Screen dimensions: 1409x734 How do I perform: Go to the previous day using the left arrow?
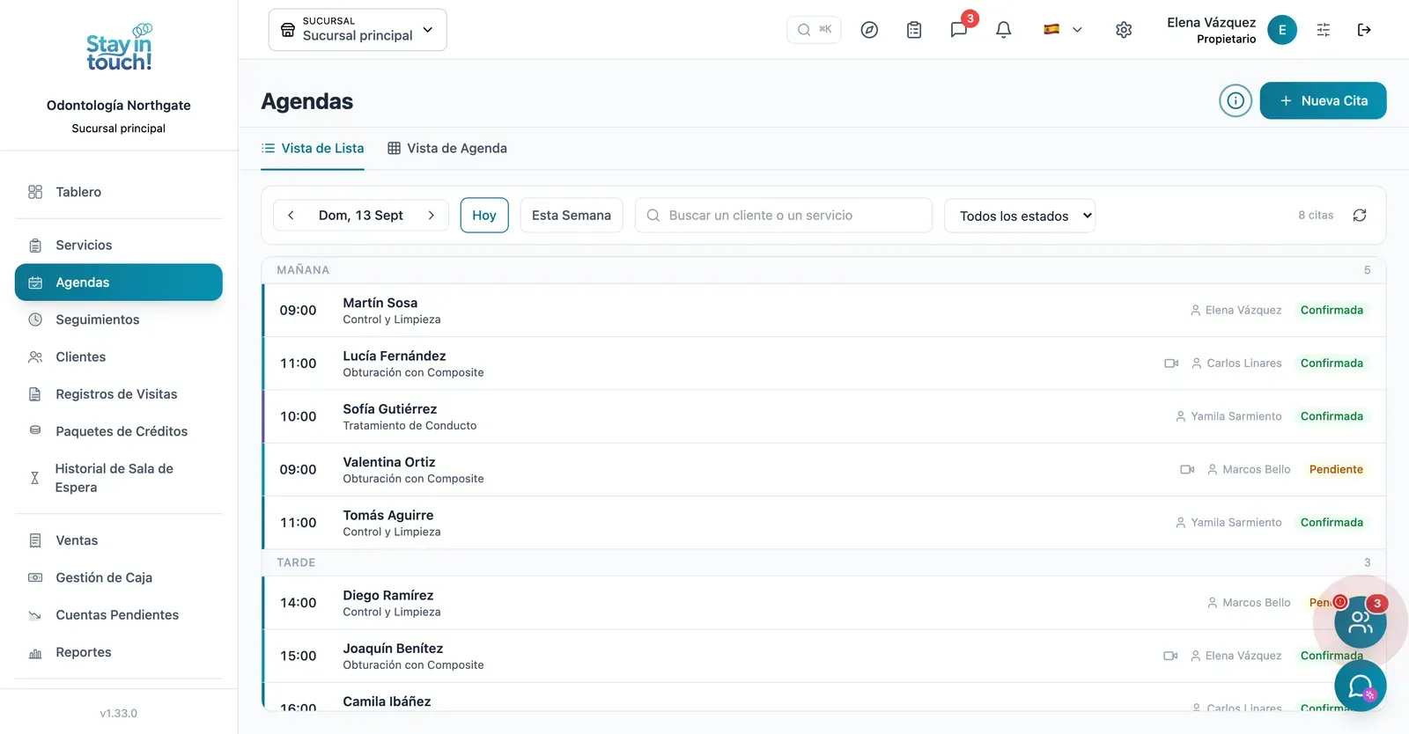coord(291,216)
